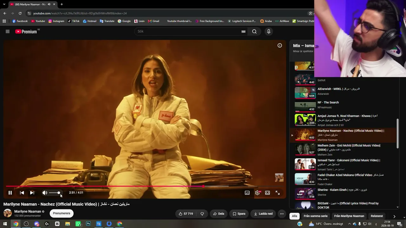This screenshot has height=228, width=406.
Task: Reload the YouTube page
Action: tap(20, 13)
